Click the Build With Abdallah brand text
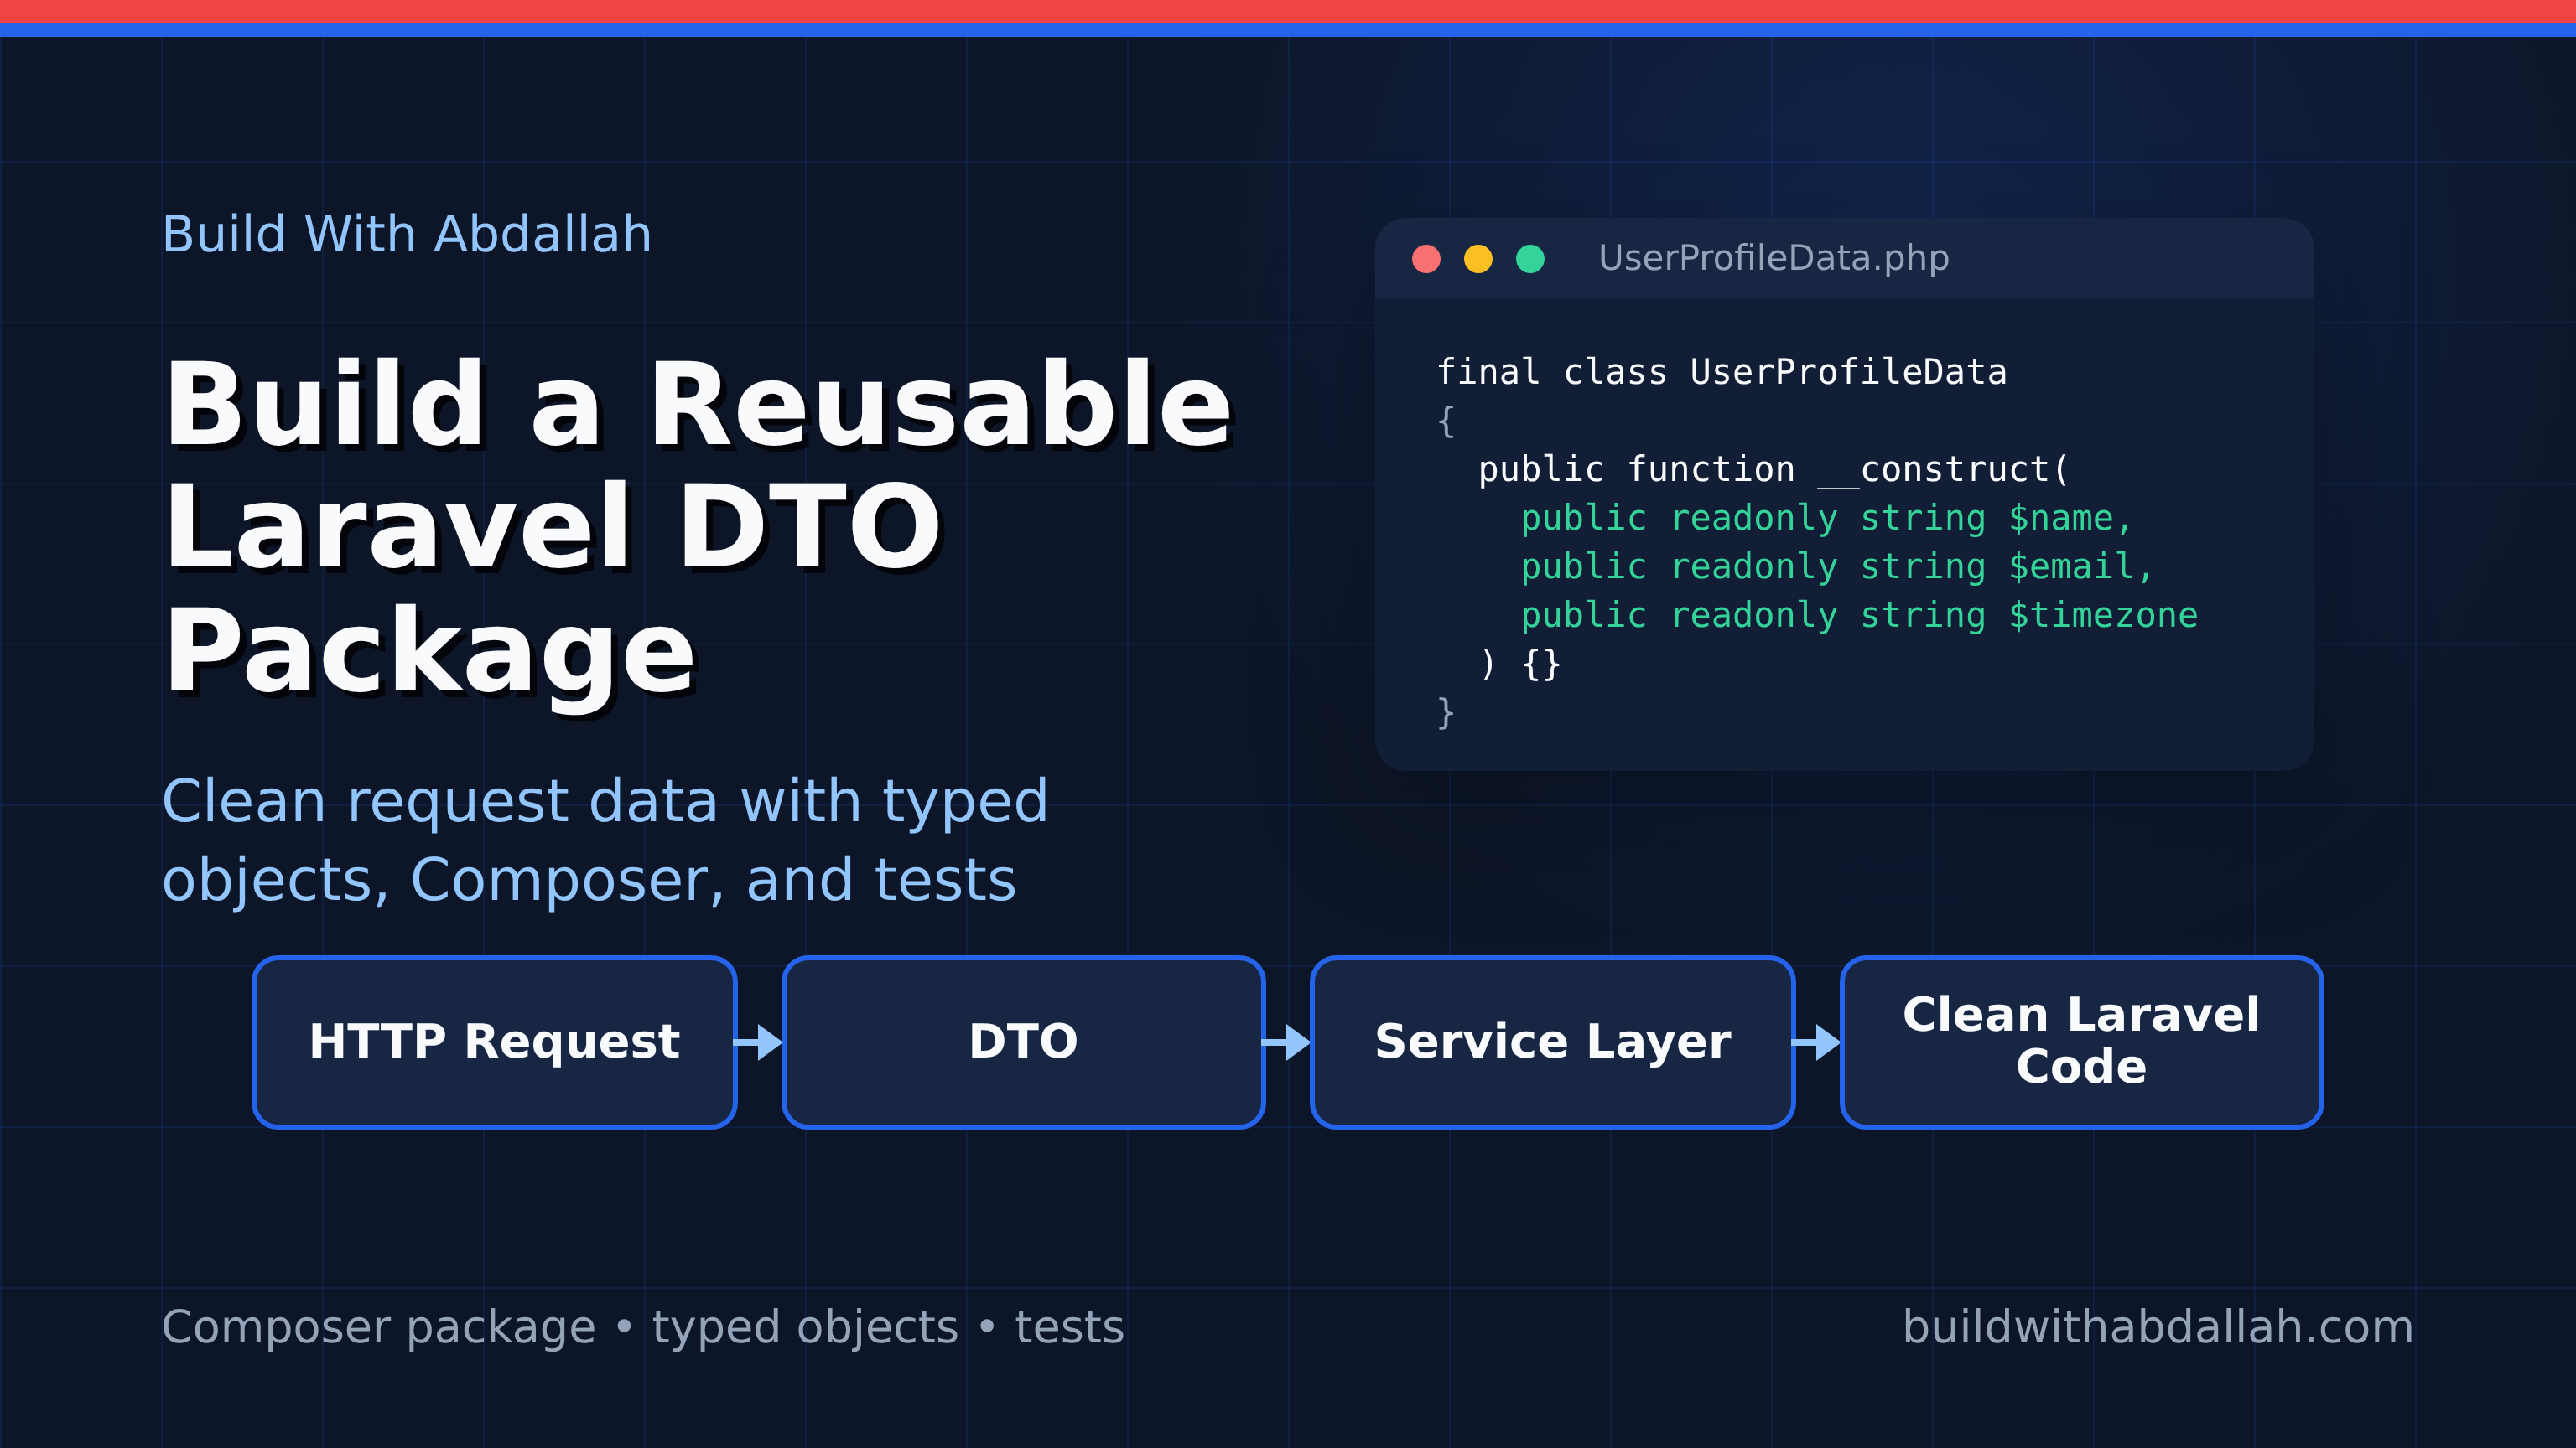Viewport: 2576px width, 1448px height. point(407,234)
